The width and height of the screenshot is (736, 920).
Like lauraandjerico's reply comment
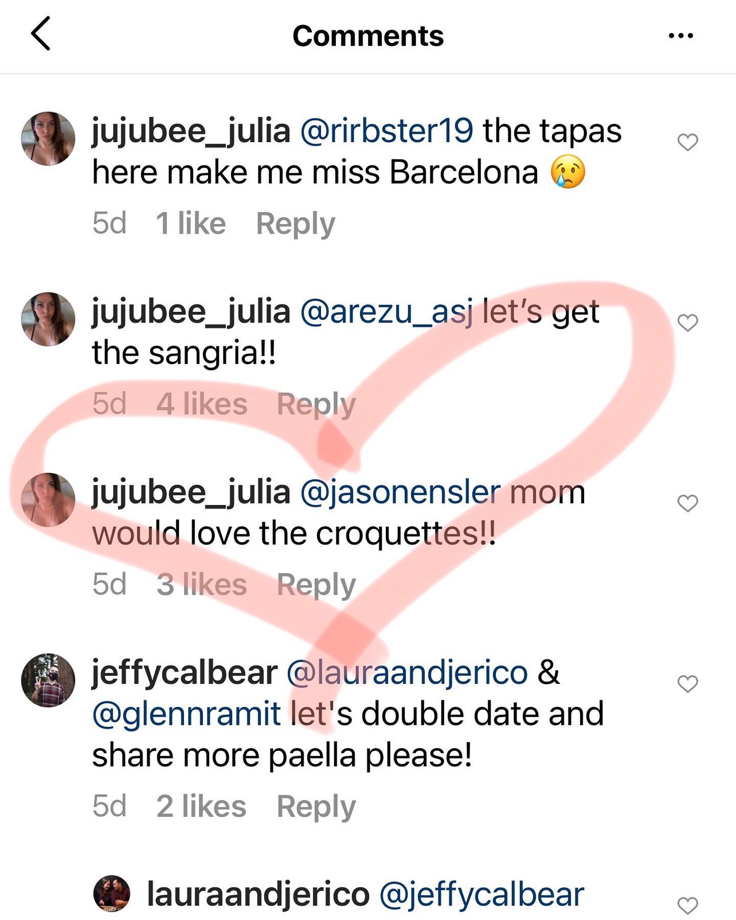tap(687, 906)
